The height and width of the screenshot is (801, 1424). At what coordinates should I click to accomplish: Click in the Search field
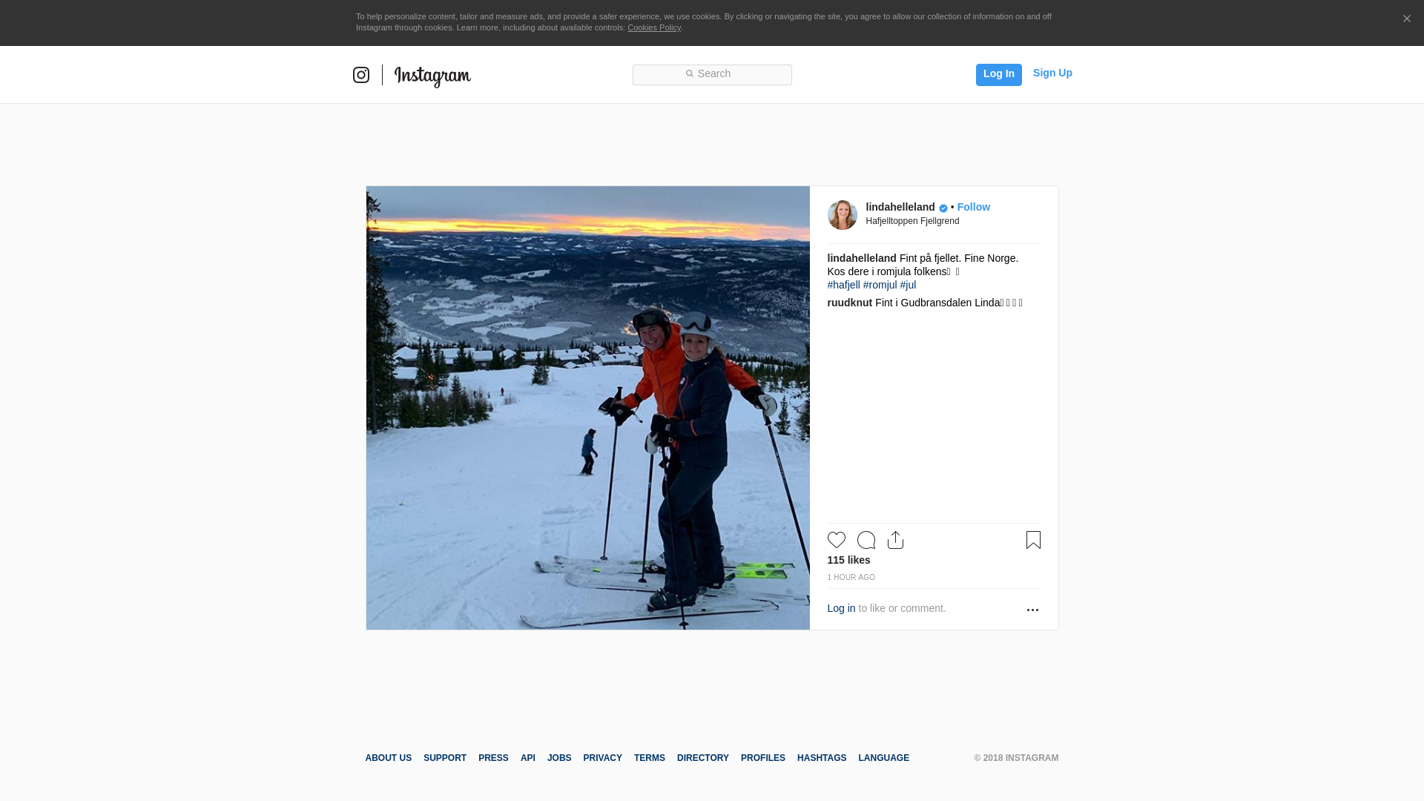click(712, 74)
